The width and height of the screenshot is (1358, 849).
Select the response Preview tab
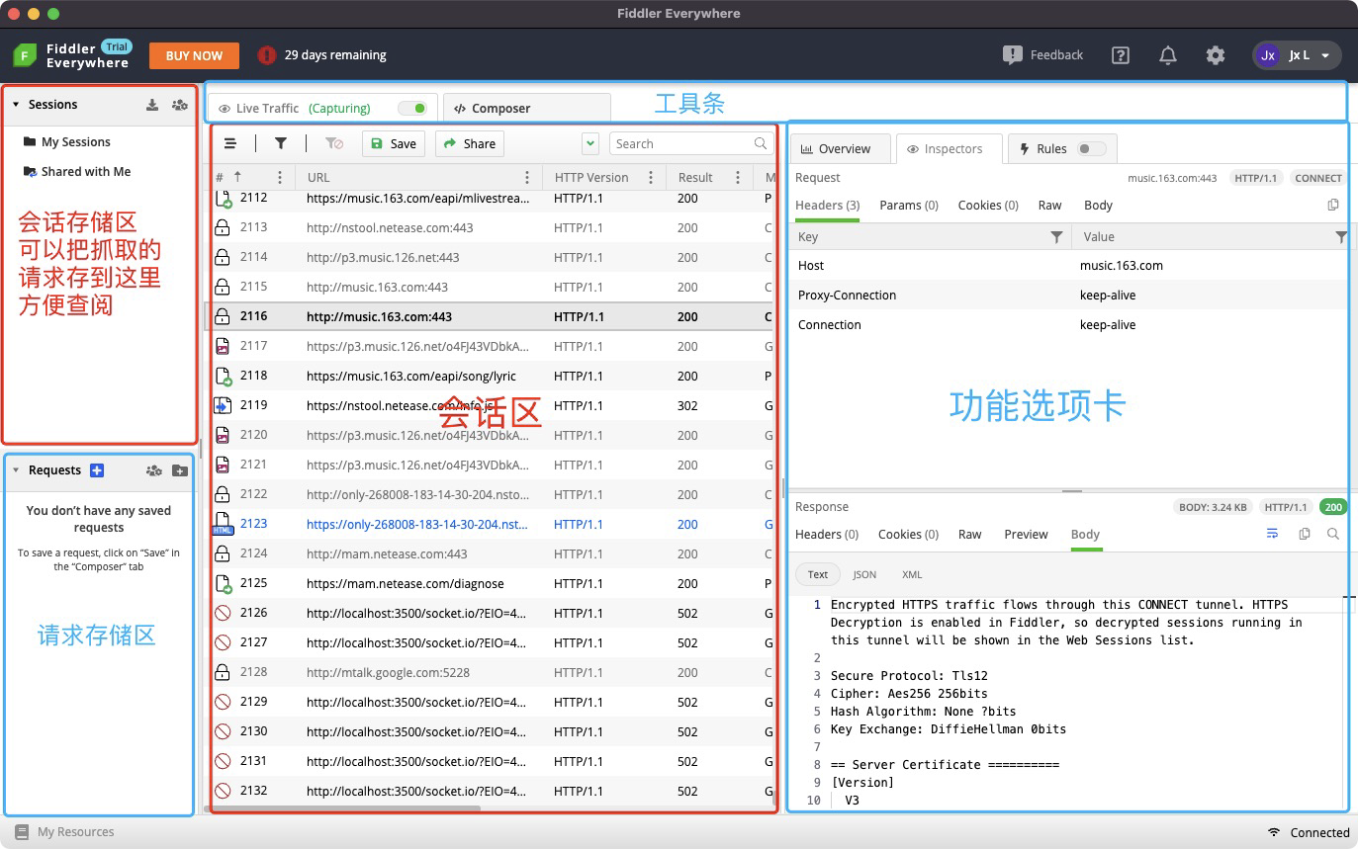click(x=1026, y=534)
